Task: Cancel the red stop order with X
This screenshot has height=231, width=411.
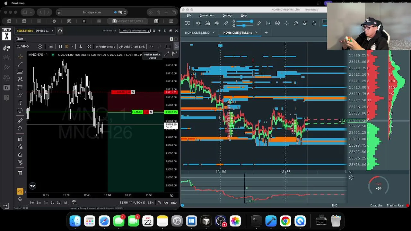Action: (x=133, y=92)
